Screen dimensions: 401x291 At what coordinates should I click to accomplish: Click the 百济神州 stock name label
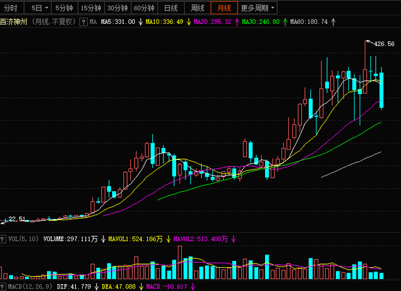pos(14,22)
